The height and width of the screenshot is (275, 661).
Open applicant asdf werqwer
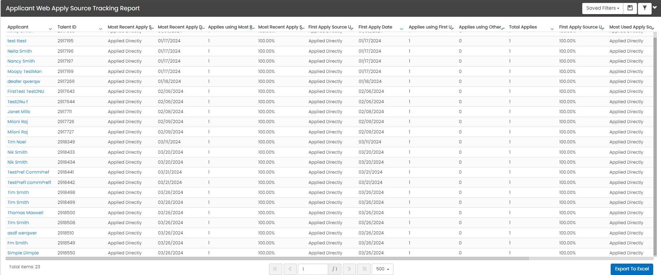(x=22, y=233)
